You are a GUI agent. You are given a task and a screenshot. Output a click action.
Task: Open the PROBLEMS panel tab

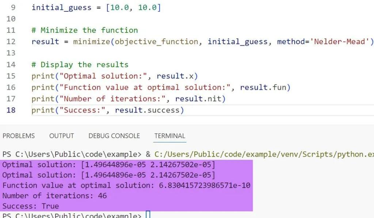point(19,136)
